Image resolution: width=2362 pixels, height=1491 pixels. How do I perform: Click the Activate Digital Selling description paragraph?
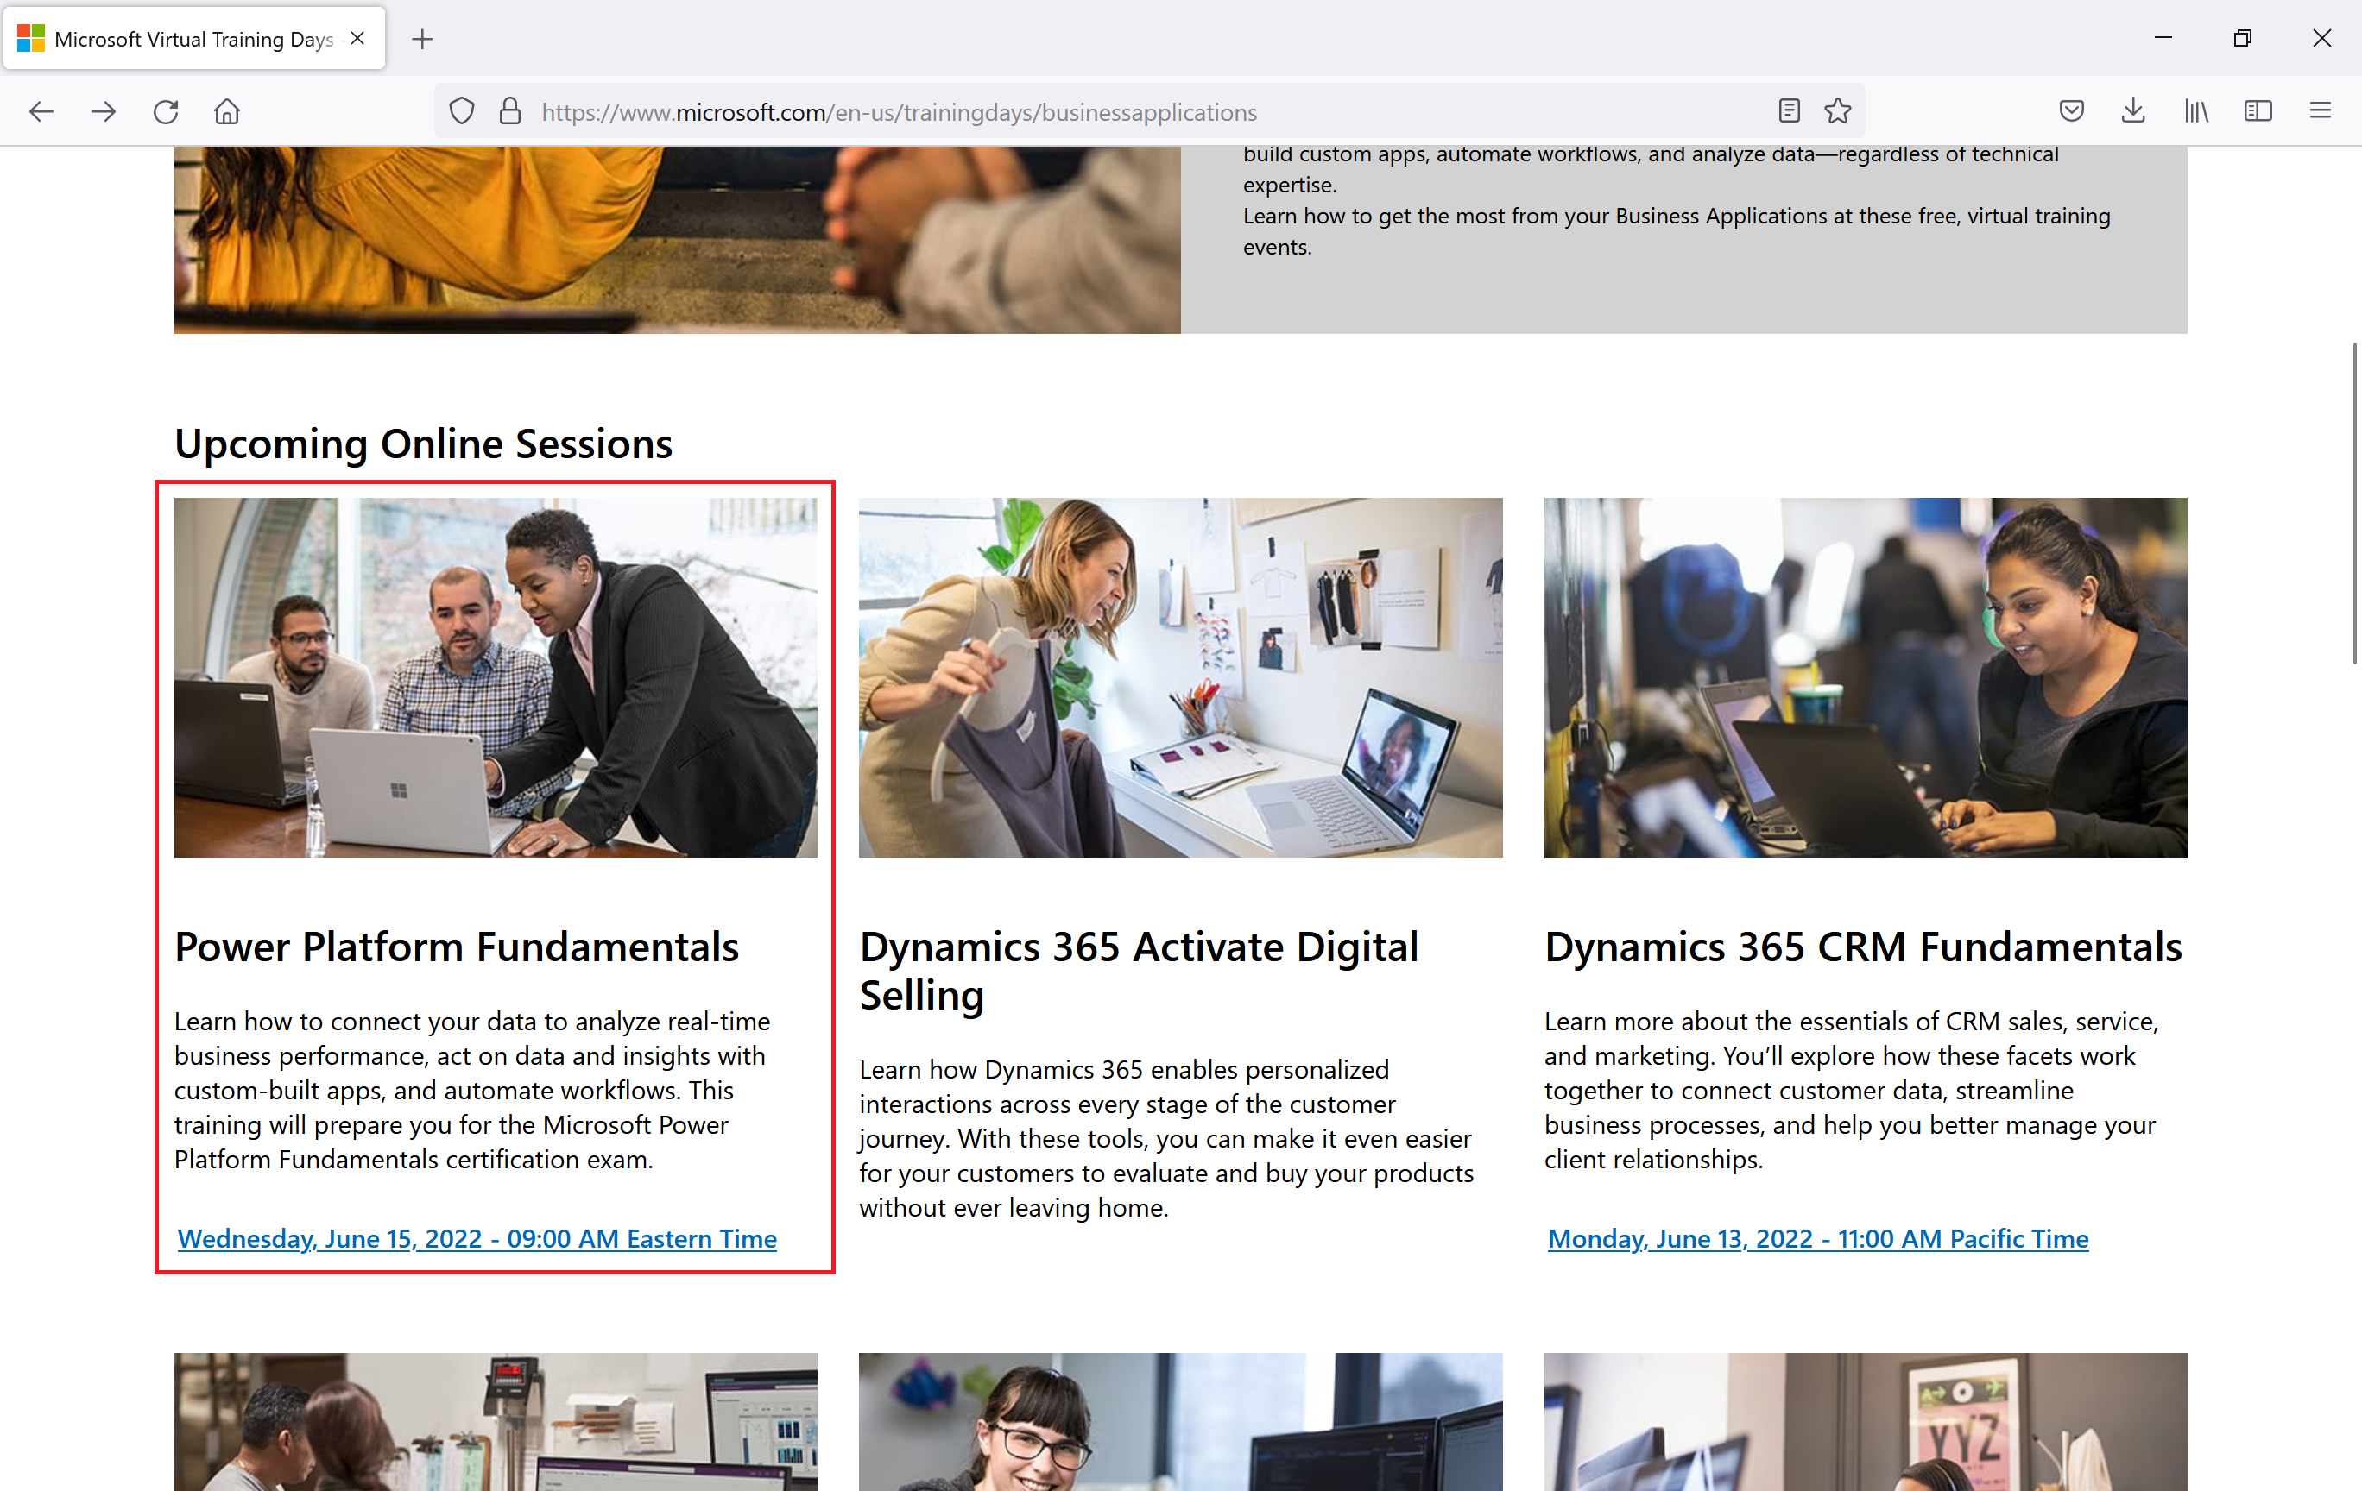point(1166,1138)
